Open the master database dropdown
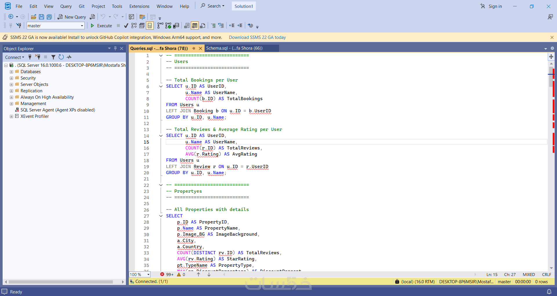 pos(82,26)
